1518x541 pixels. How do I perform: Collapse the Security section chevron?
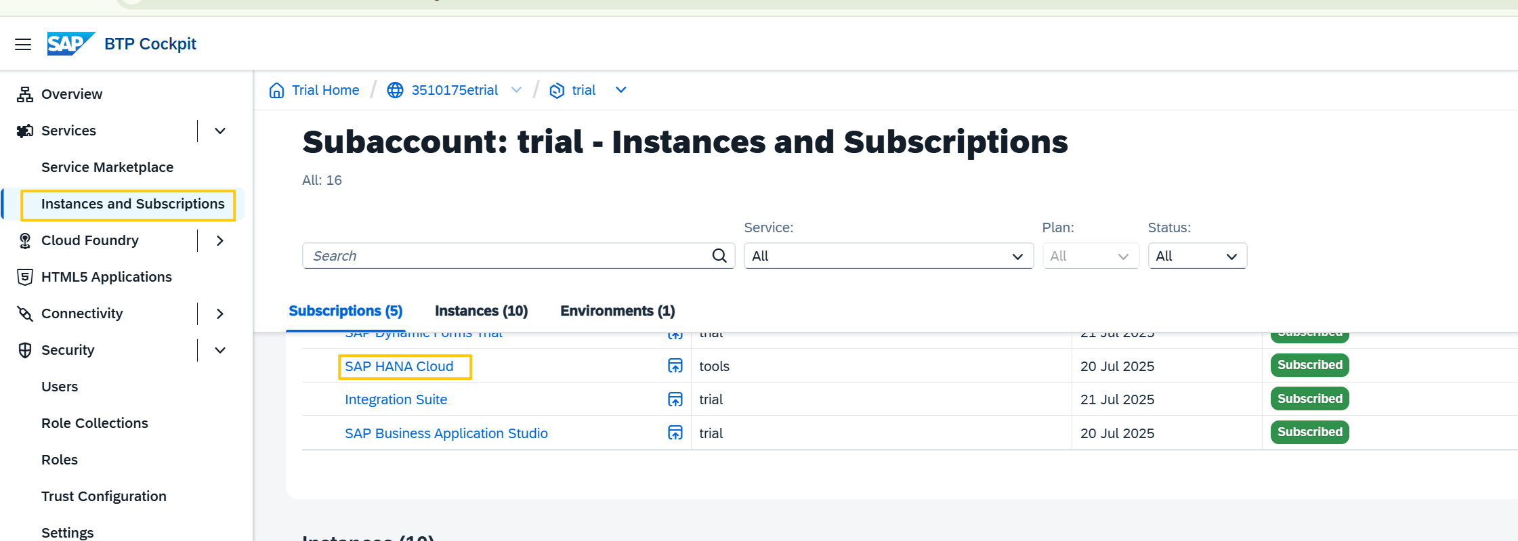220,350
